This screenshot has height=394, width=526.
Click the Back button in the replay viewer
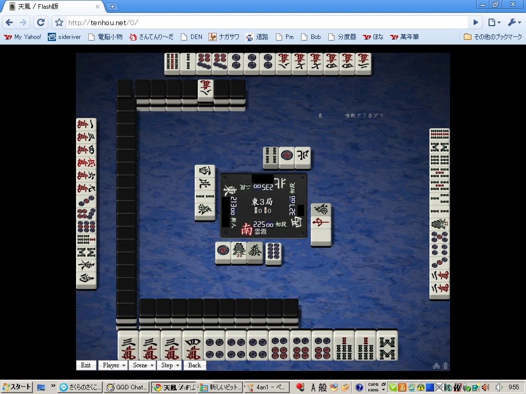(195, 365)
